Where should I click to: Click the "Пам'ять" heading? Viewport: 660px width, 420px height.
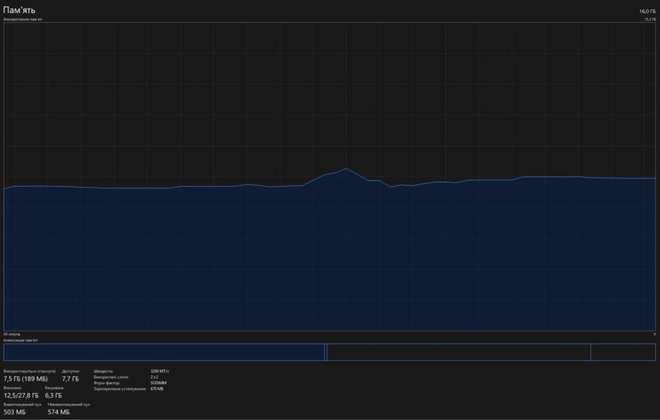point(19,10)
